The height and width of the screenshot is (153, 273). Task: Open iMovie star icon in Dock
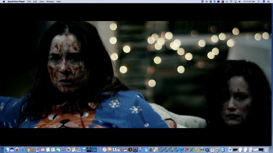63,149
